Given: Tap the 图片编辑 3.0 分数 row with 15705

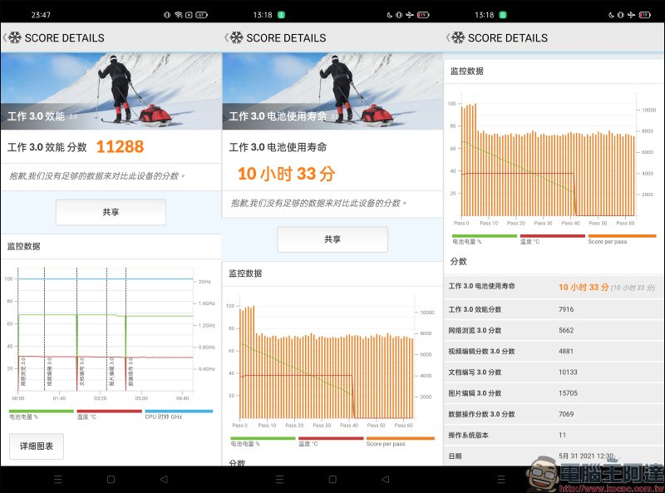Looking at the screenshot, I should [x=554, y=393].
